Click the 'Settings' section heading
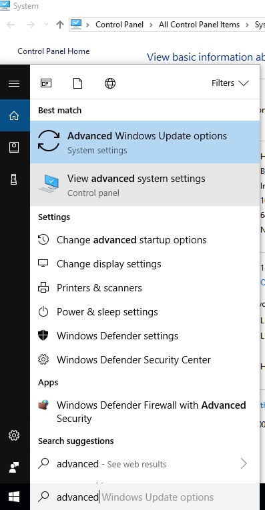 coord(54,217)
